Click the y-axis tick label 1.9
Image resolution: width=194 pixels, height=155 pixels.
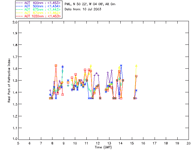pyautogui.click(x=15, y=33)
